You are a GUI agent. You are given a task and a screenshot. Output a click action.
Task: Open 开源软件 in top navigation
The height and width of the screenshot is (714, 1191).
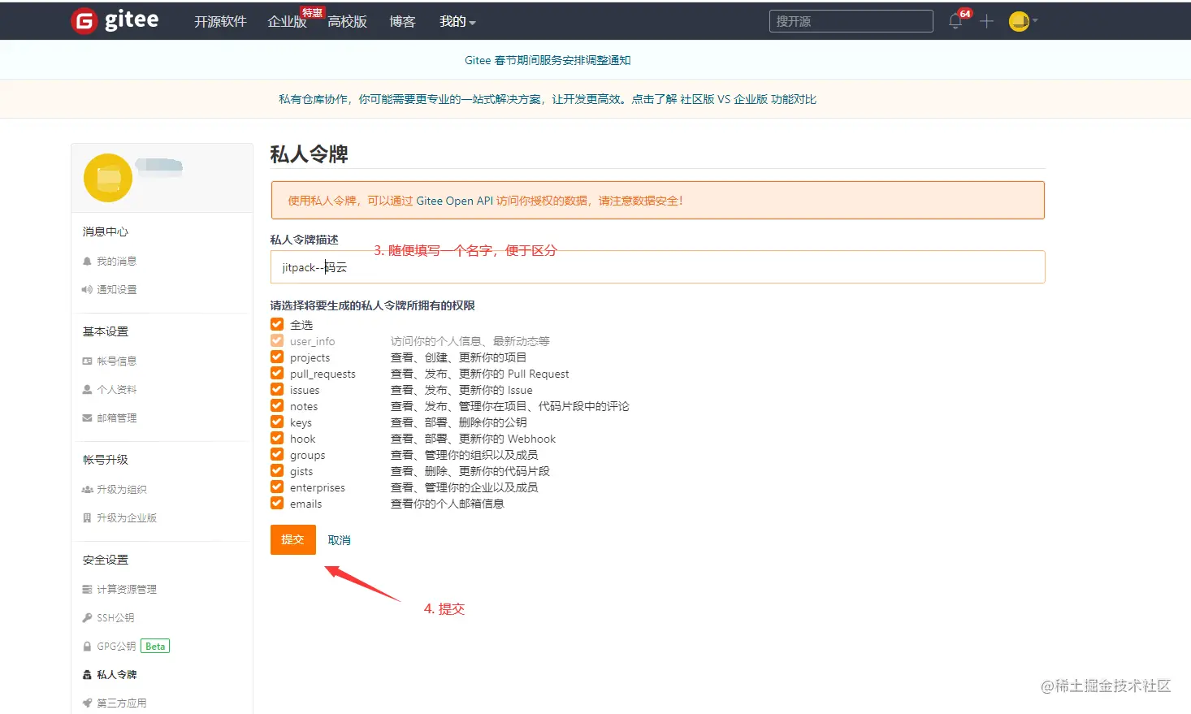(220, 22)
